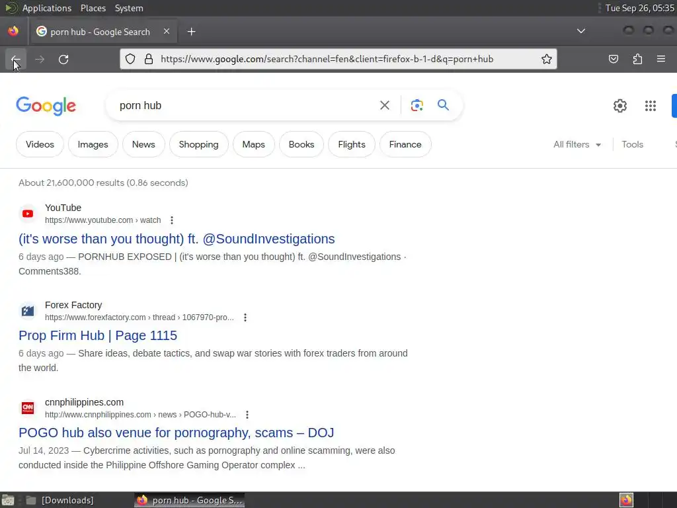Click the youtube.com watch URL text

tap(102, 220)
